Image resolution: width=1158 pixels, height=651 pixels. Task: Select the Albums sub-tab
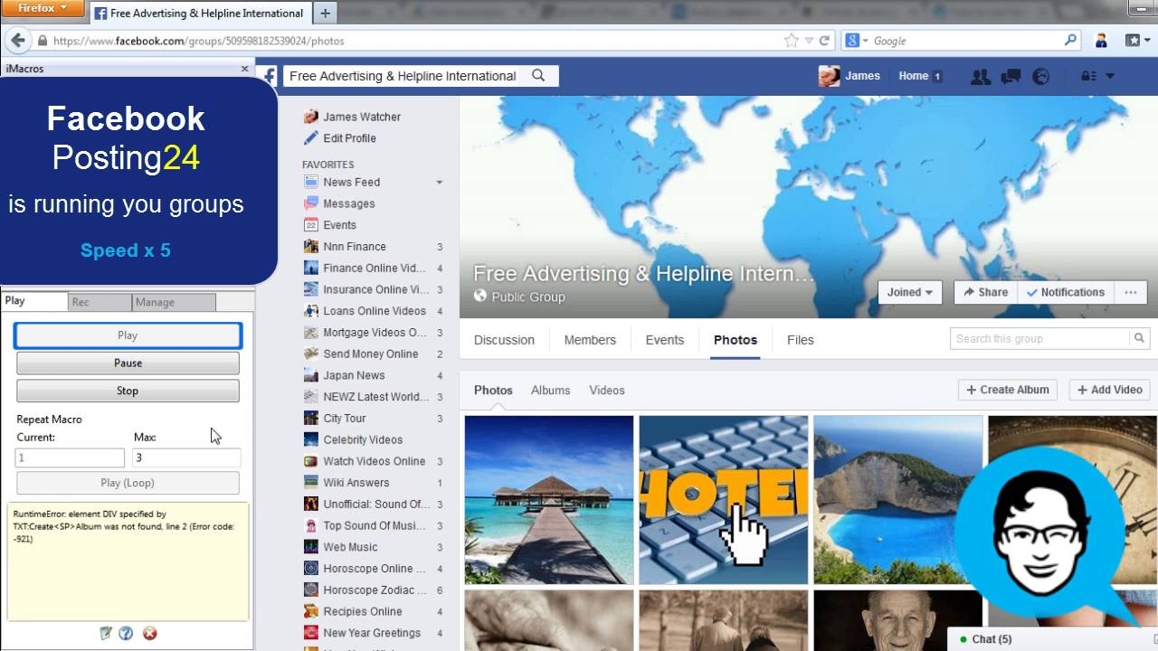click(x=551, y=391)
